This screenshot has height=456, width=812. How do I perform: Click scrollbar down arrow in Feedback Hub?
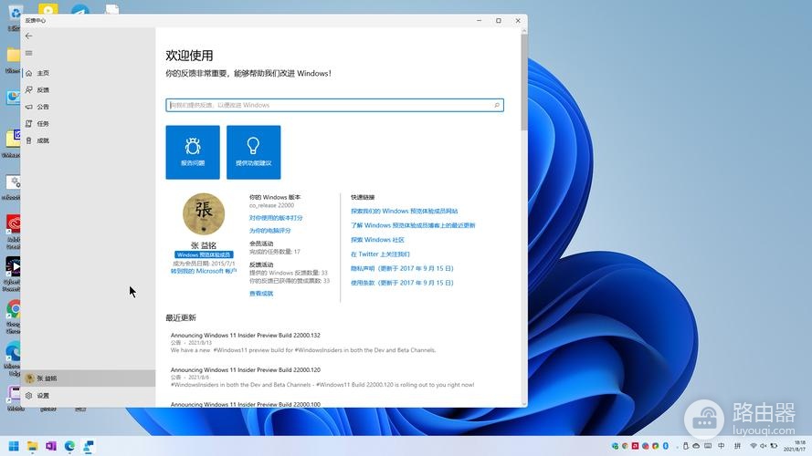click(524, 404)
